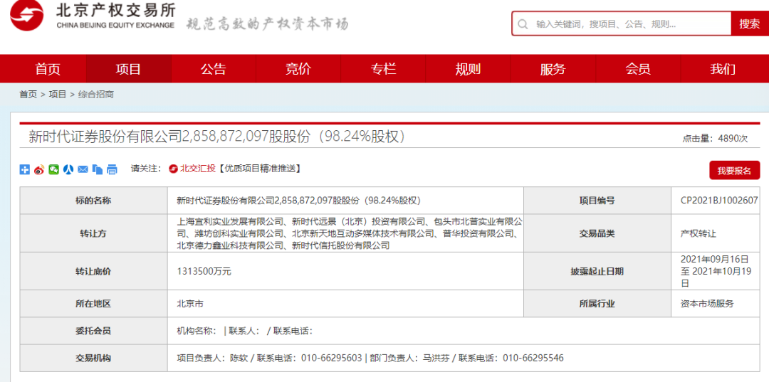Viewport: 769px width, 382px height.
Task: Open the 会员 navigation tab
Action: point(638,69)
